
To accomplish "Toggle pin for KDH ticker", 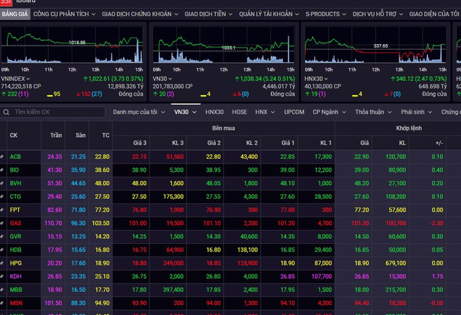I will click(x=3, y=276).
